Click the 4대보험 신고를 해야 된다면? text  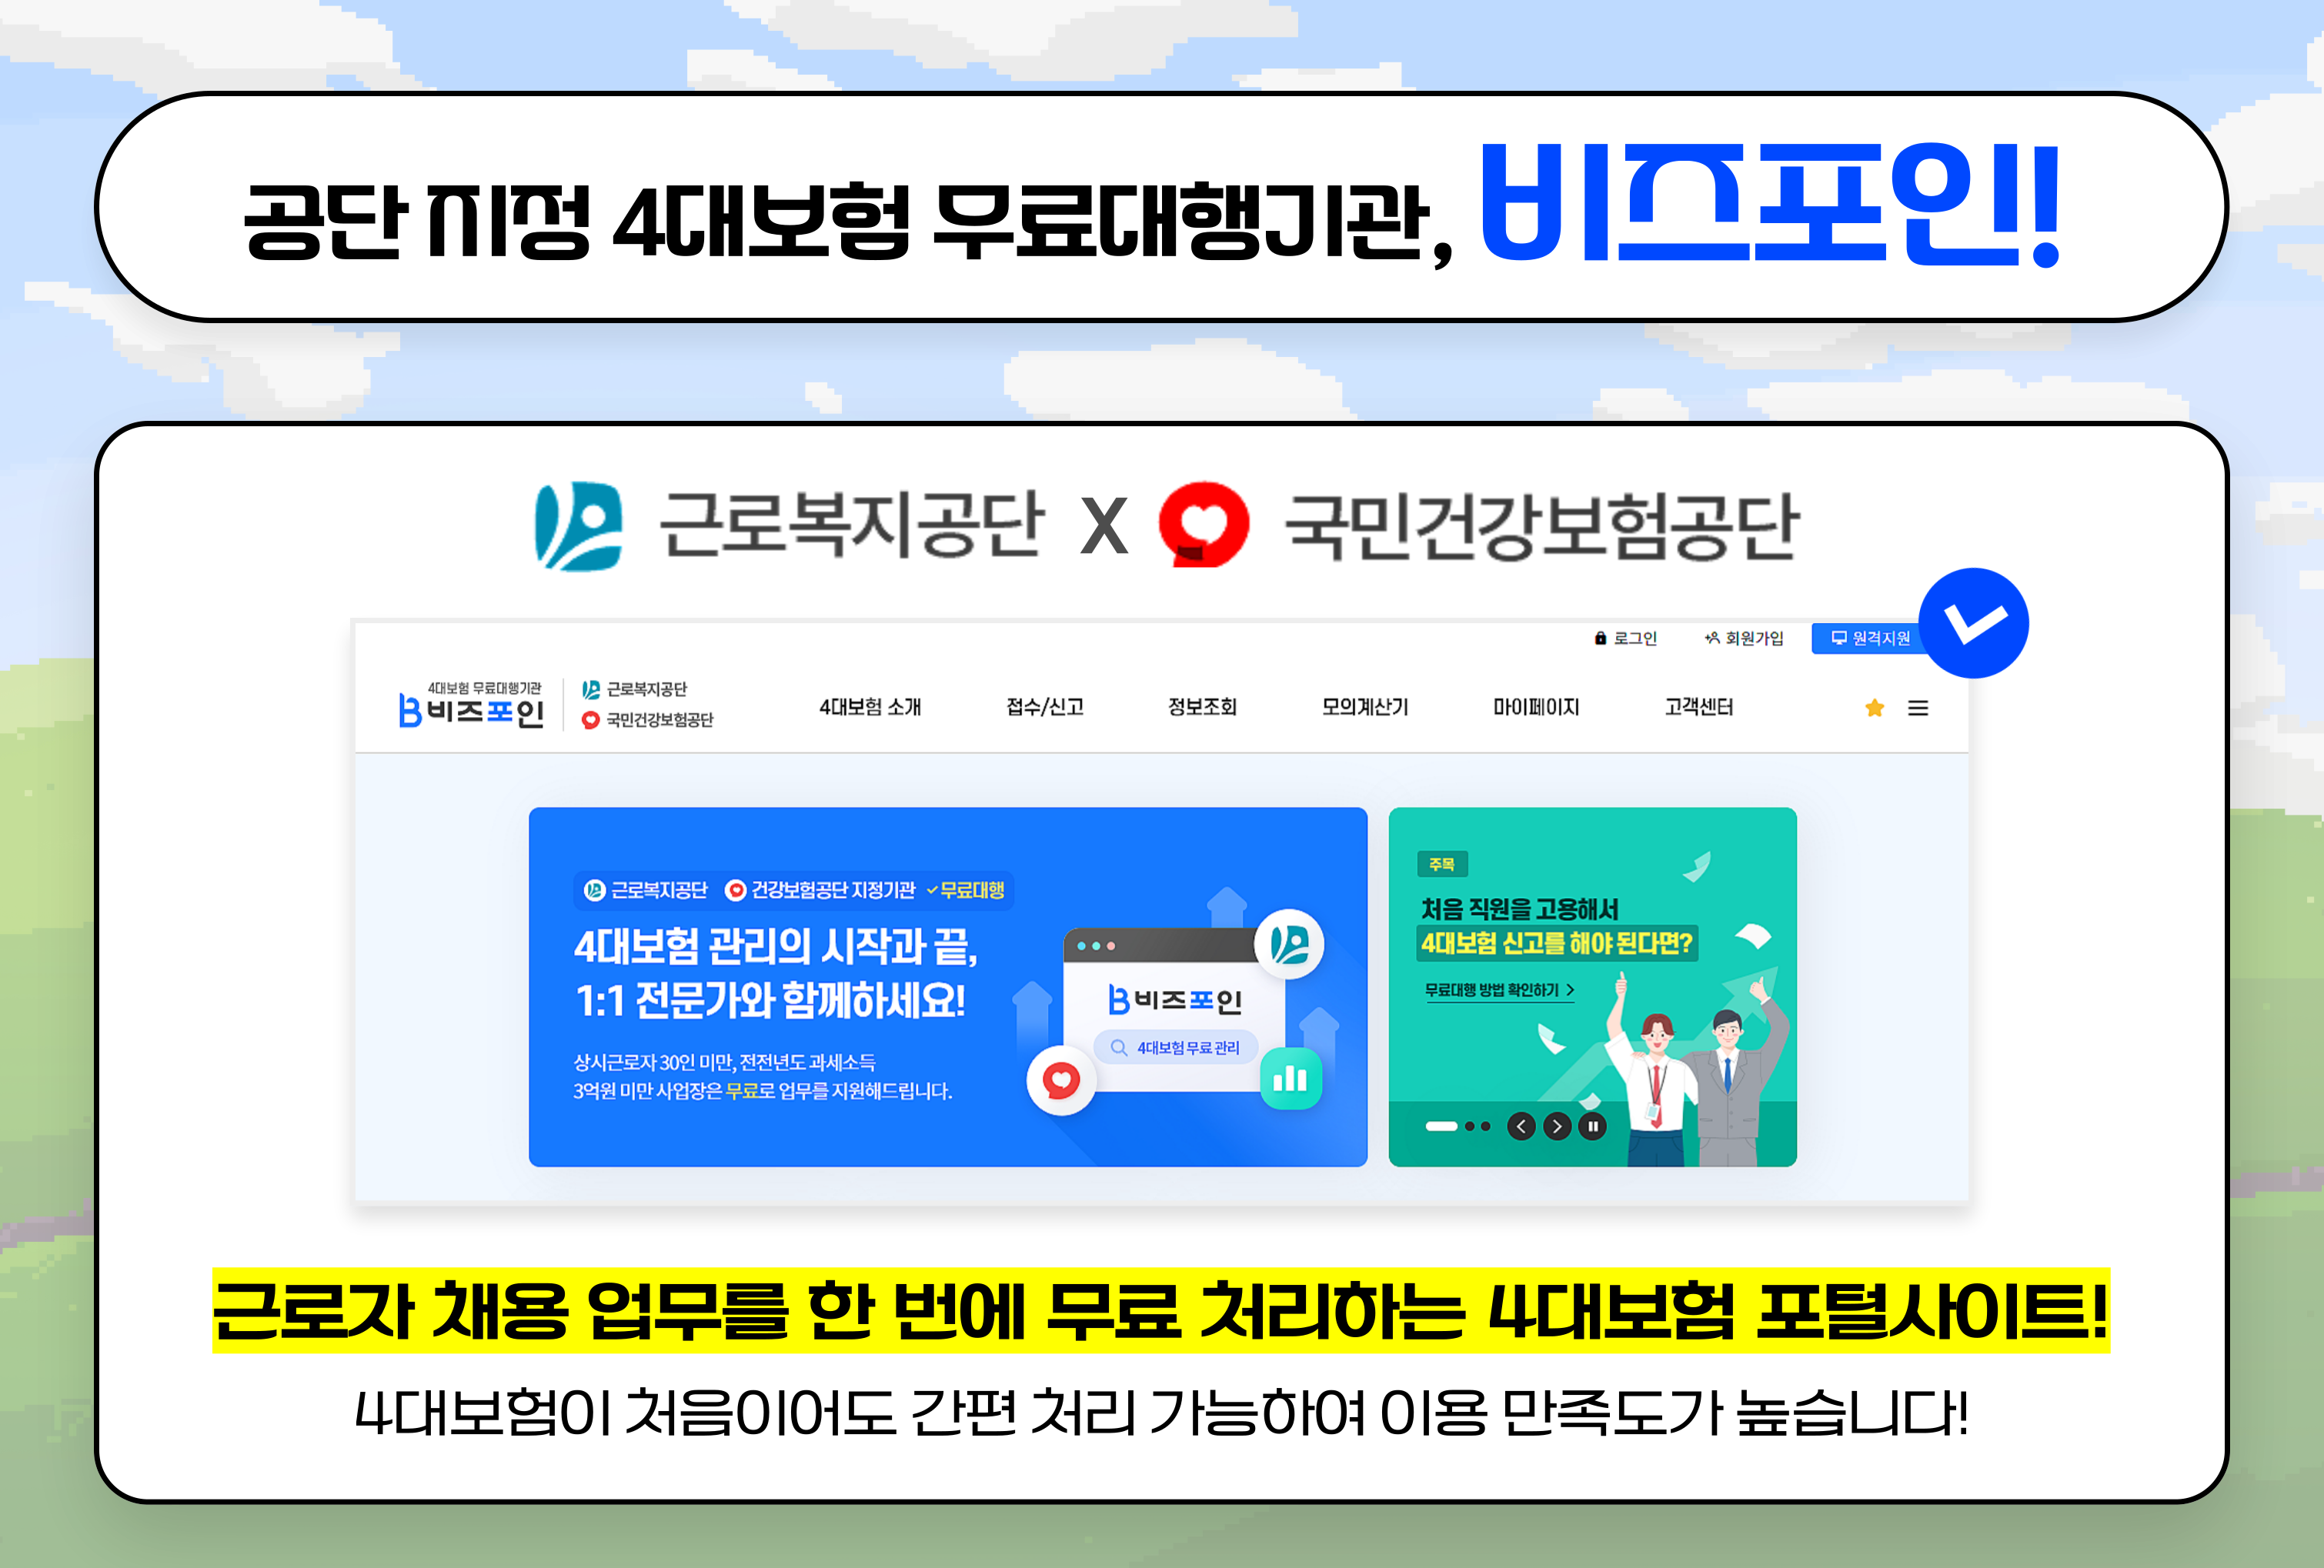pyautogui.click(x=1557, y=943)
